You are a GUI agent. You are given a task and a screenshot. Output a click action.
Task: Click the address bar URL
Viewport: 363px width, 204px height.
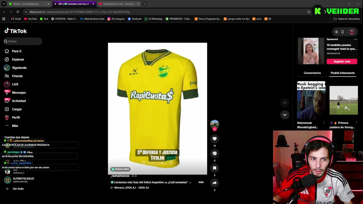pyautogui.click(x=79, y=12)
